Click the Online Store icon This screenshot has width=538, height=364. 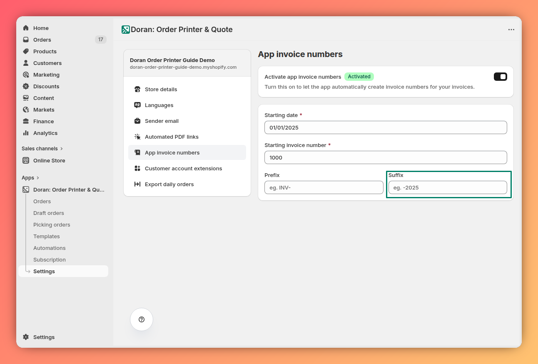pyautogui.click(x=26, y=160)
